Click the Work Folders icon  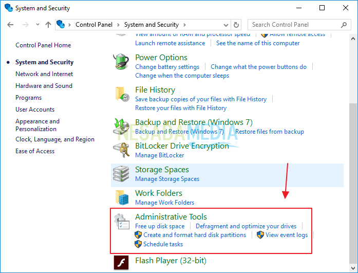pos(121,197)
